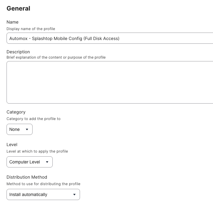Click the General section heading
This screenshot has height=205, width=213.
(18, 8)
